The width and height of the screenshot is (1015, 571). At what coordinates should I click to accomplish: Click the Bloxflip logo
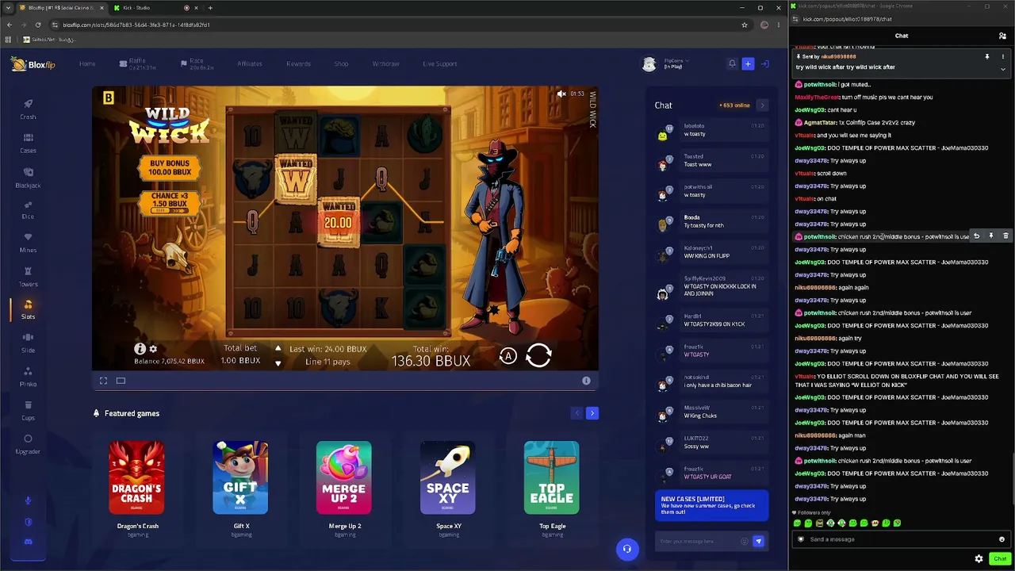33,64
